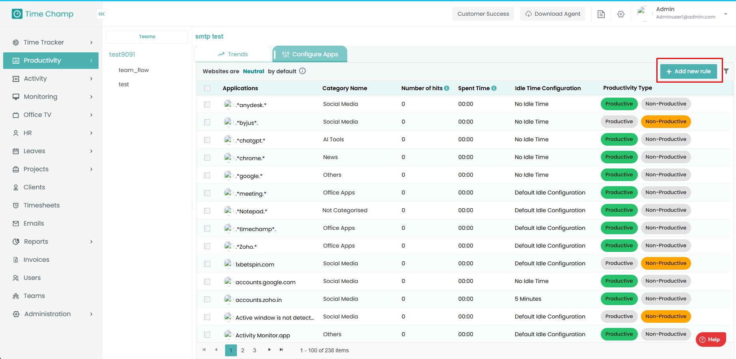Viewport: 736px width, 359px height.
Task: Tick the select-all checkbox in table header
Action: pos(207,89)
